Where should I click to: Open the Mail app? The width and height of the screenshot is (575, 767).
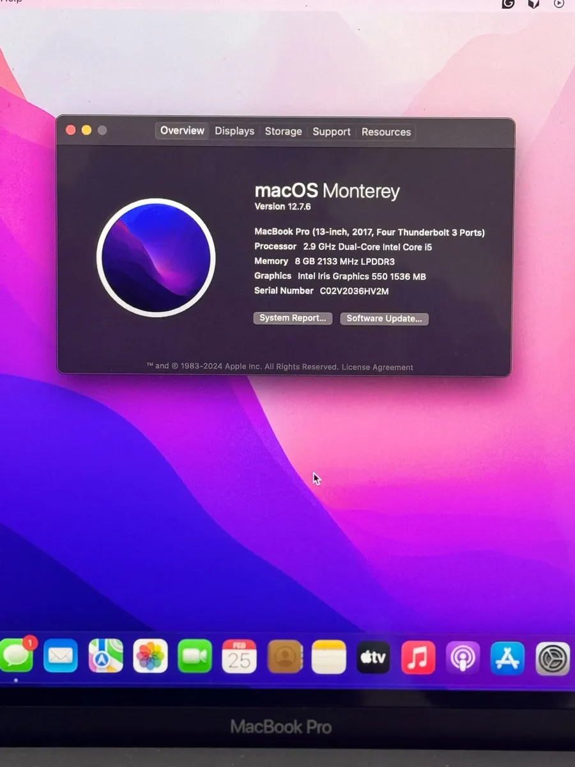click(61, 656)
